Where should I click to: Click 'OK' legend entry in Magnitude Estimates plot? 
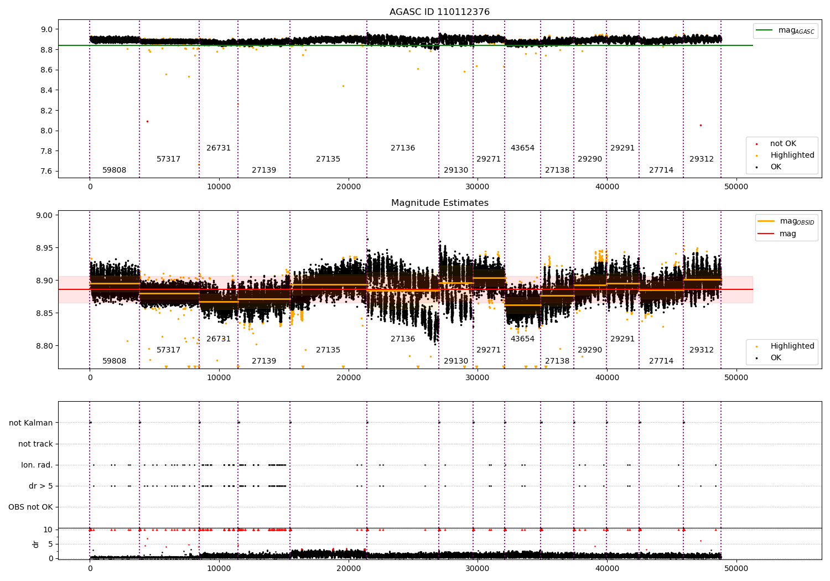point(767,358)
